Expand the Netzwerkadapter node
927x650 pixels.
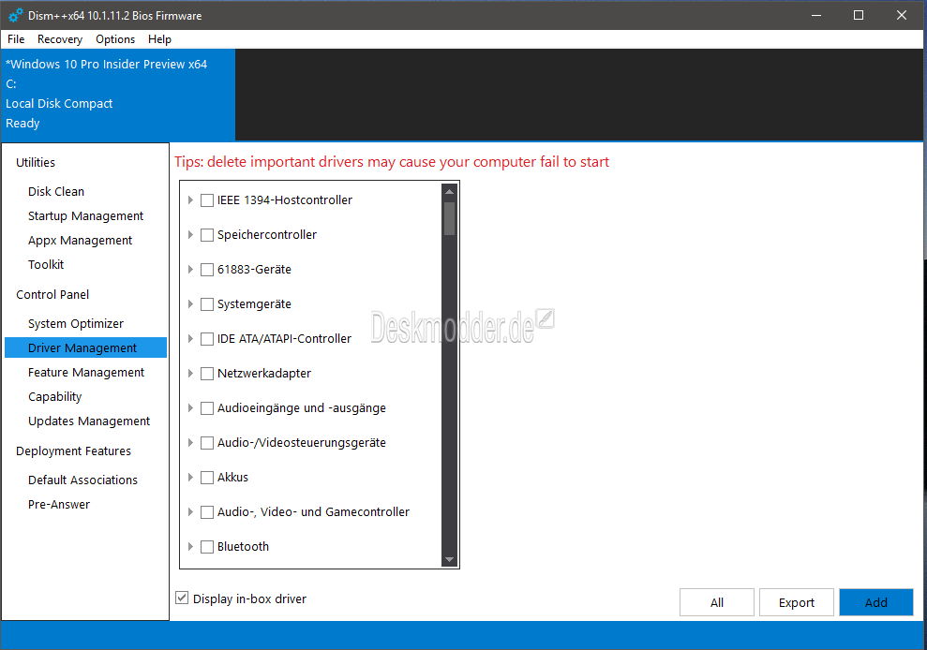pos(190,374)
